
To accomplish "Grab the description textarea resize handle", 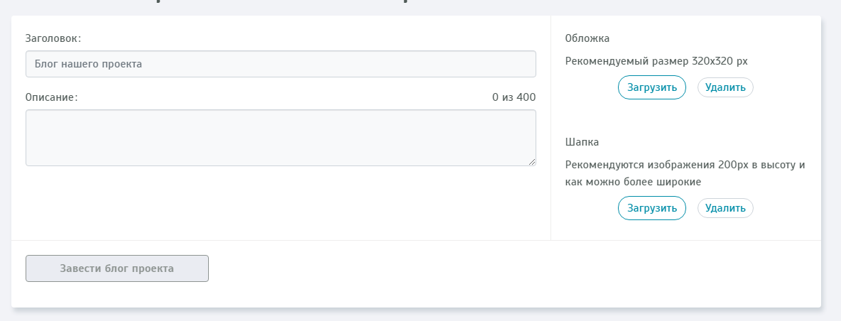I will coord(533,163).
